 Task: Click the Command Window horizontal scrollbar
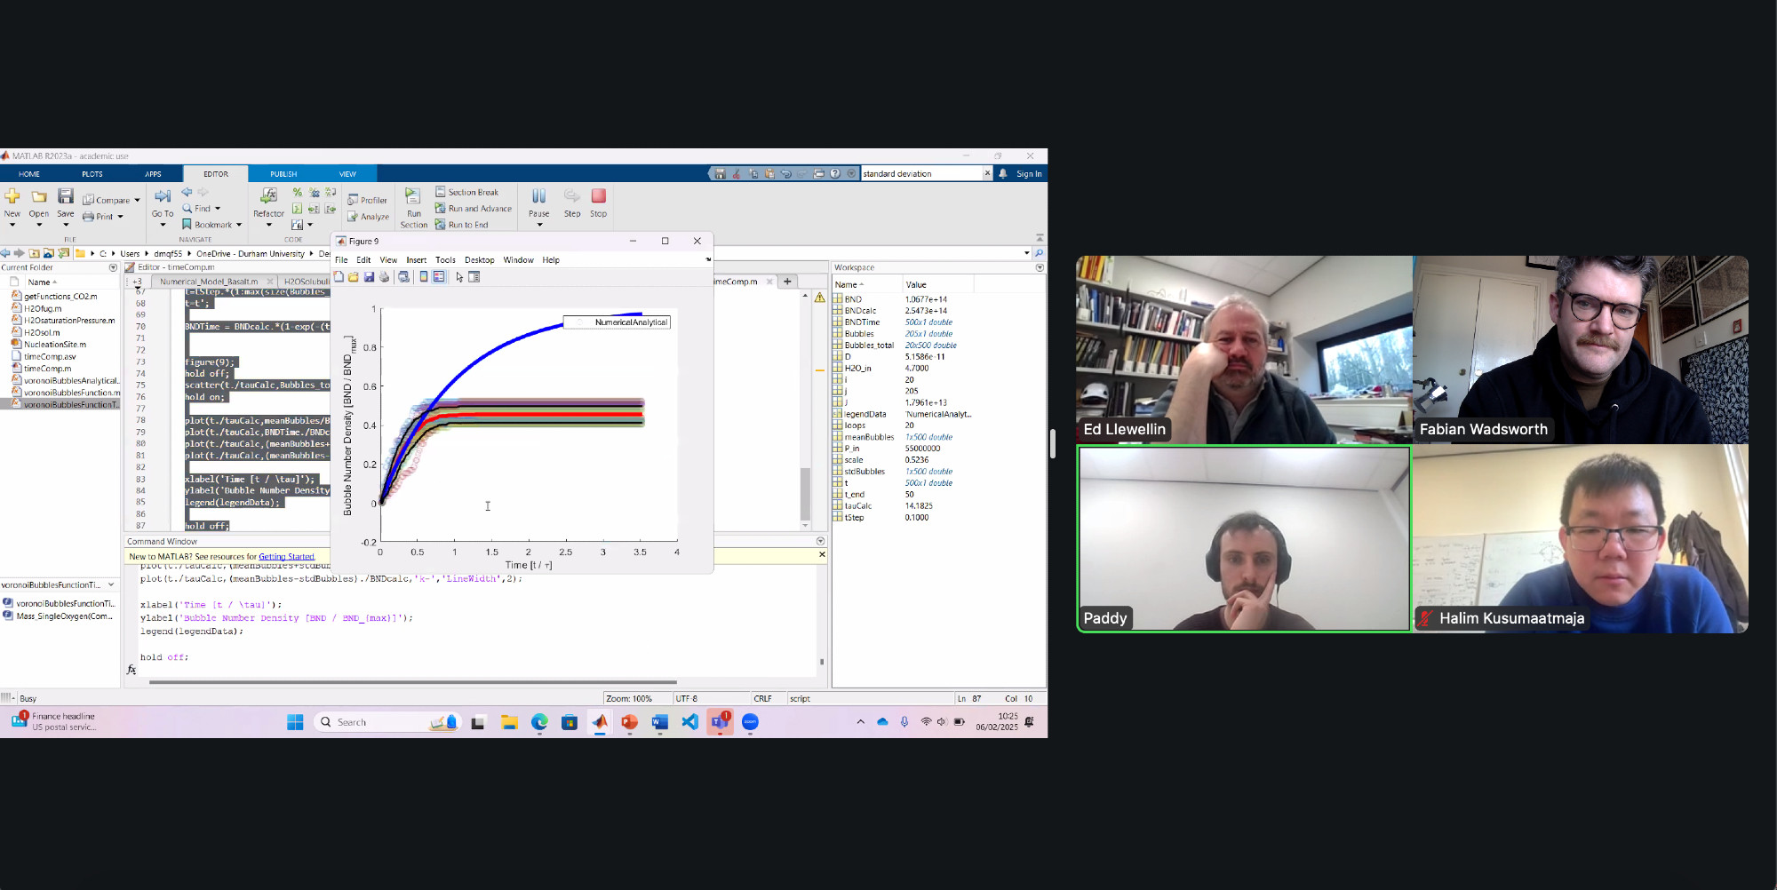point(413,682)
